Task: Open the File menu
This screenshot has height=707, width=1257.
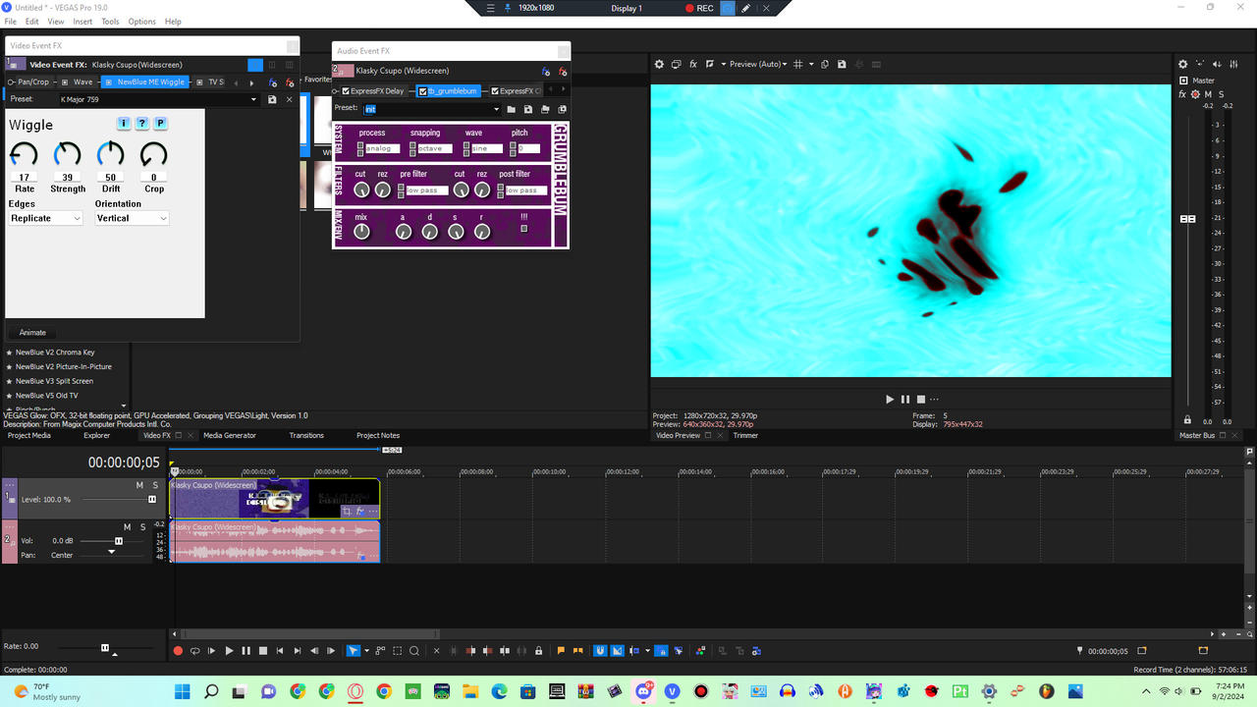Action: (x=11, y=22)
